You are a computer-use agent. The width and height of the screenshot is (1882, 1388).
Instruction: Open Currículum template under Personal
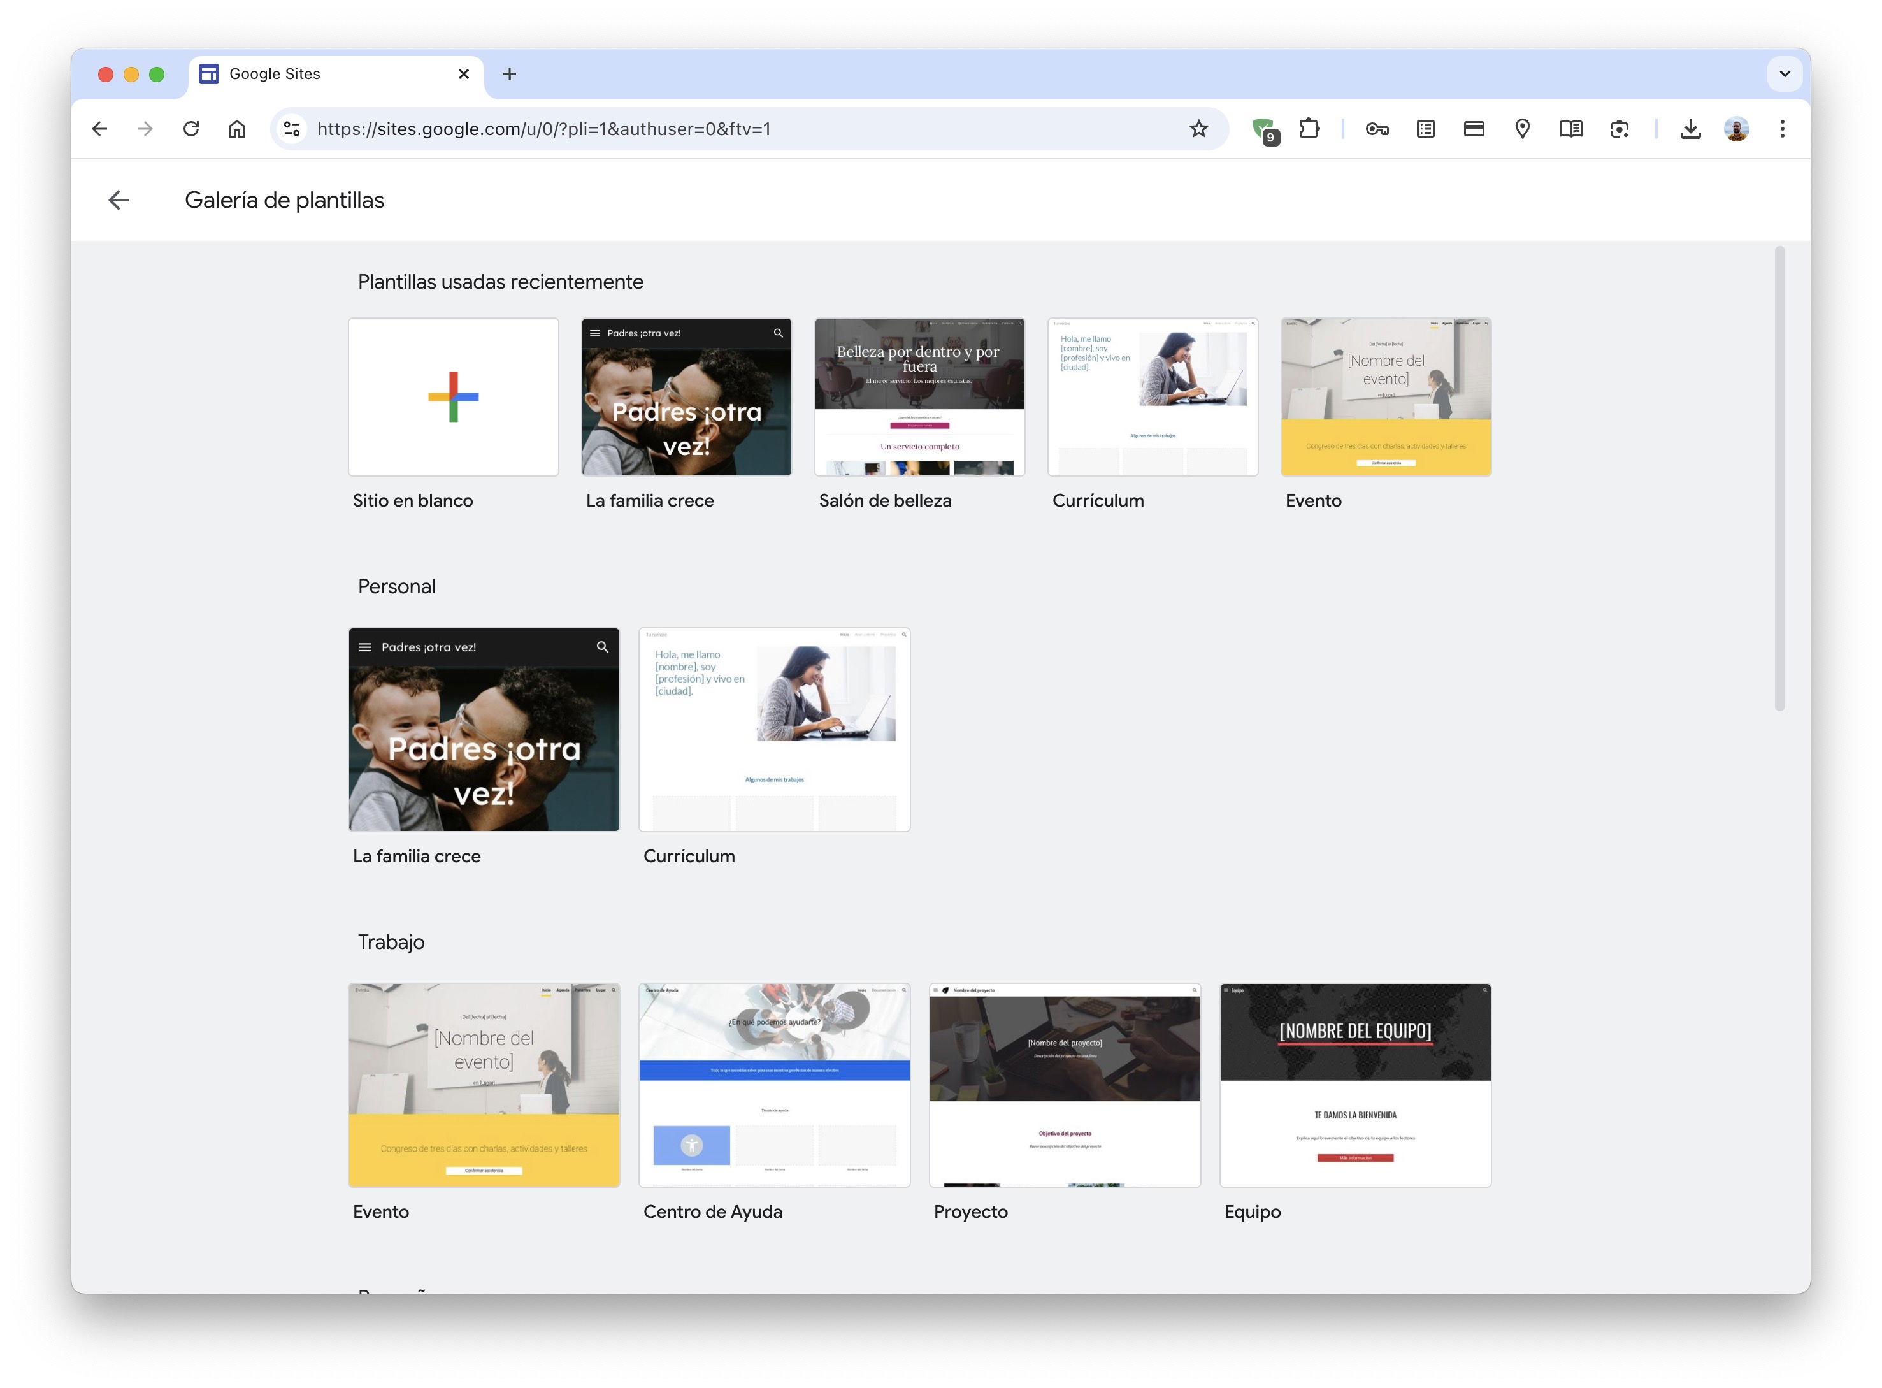tap(774, 729)
